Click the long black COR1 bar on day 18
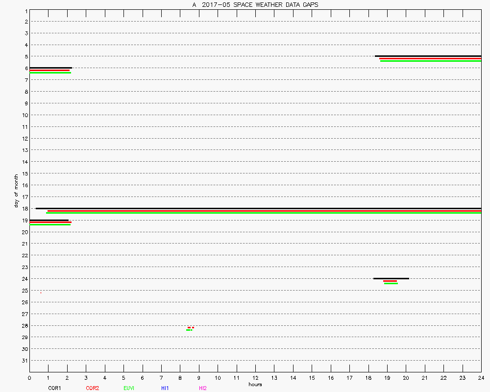Image resolution: width=490 pixels, height=392 pixels. (258, 208)
